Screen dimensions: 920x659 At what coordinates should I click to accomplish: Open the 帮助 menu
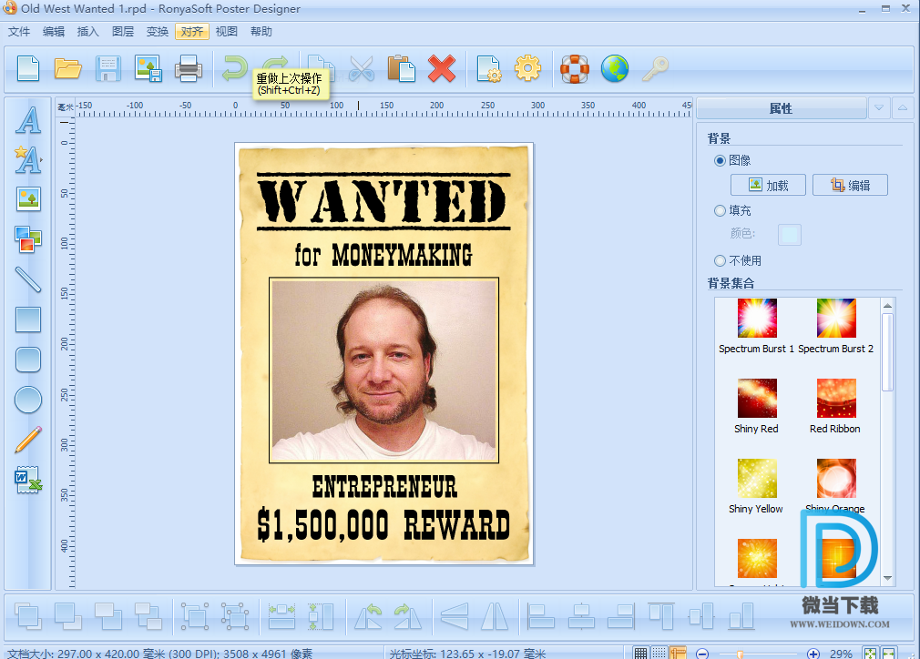coord(261,32)
